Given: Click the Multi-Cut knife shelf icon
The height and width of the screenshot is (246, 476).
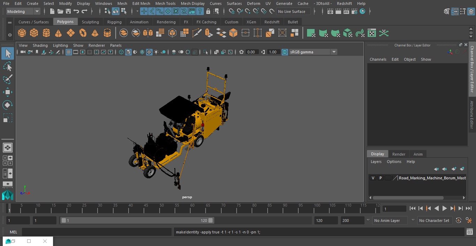Looking at the screenshot, I should coord(197,33).
